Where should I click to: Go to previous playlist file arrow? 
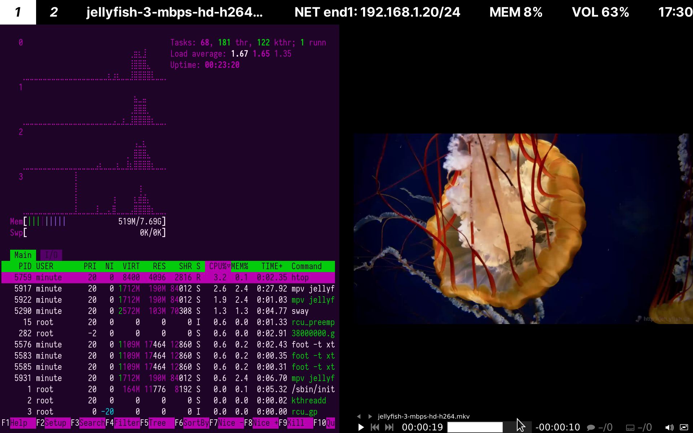click(359, 416)
